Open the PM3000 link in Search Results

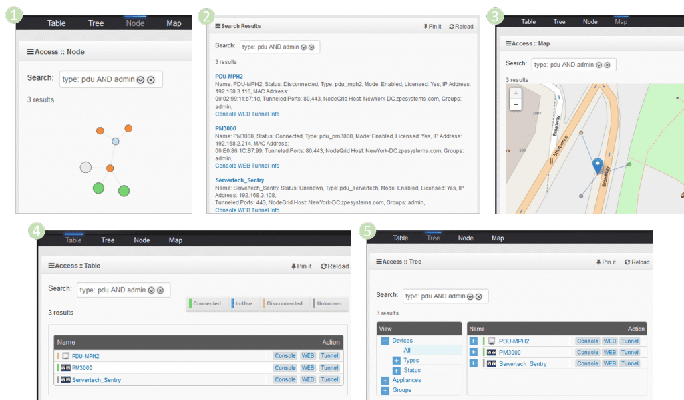click(x=226, y=128)
